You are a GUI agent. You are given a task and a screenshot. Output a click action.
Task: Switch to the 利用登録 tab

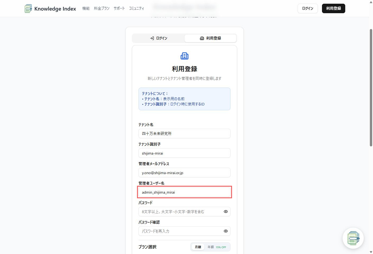(210, 38)
